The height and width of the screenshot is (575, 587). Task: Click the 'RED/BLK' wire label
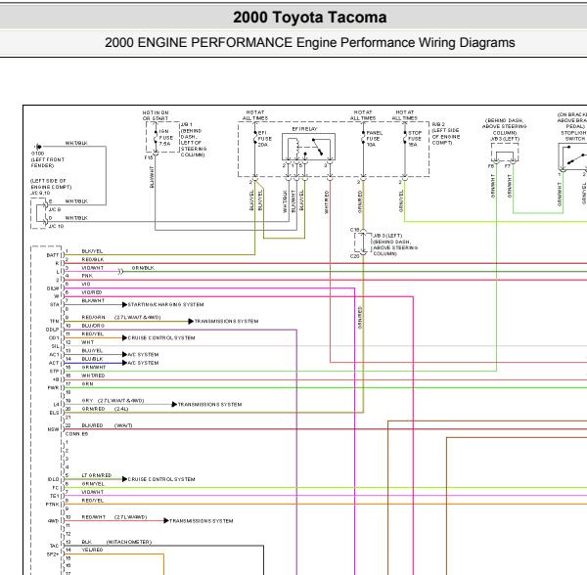pos(93,259)
